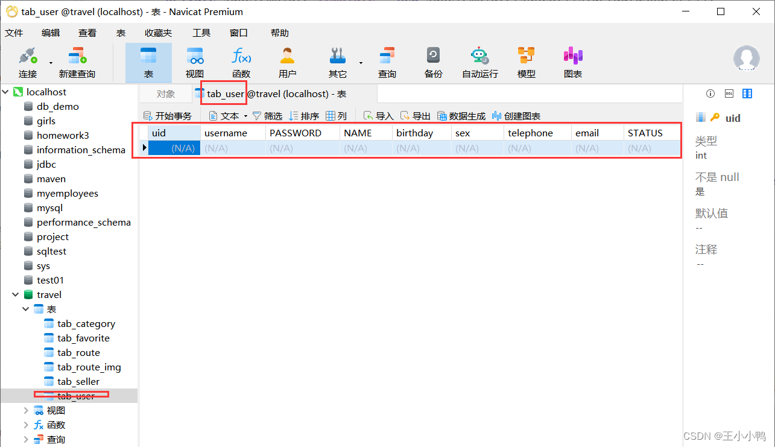Collapse the 表 tables node

pos(25,309)
